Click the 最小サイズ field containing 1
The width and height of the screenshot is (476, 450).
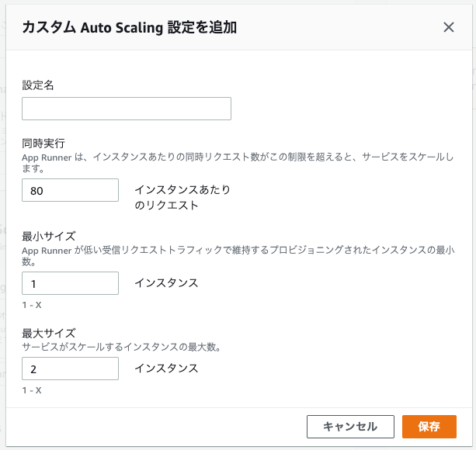coord(70,283)
